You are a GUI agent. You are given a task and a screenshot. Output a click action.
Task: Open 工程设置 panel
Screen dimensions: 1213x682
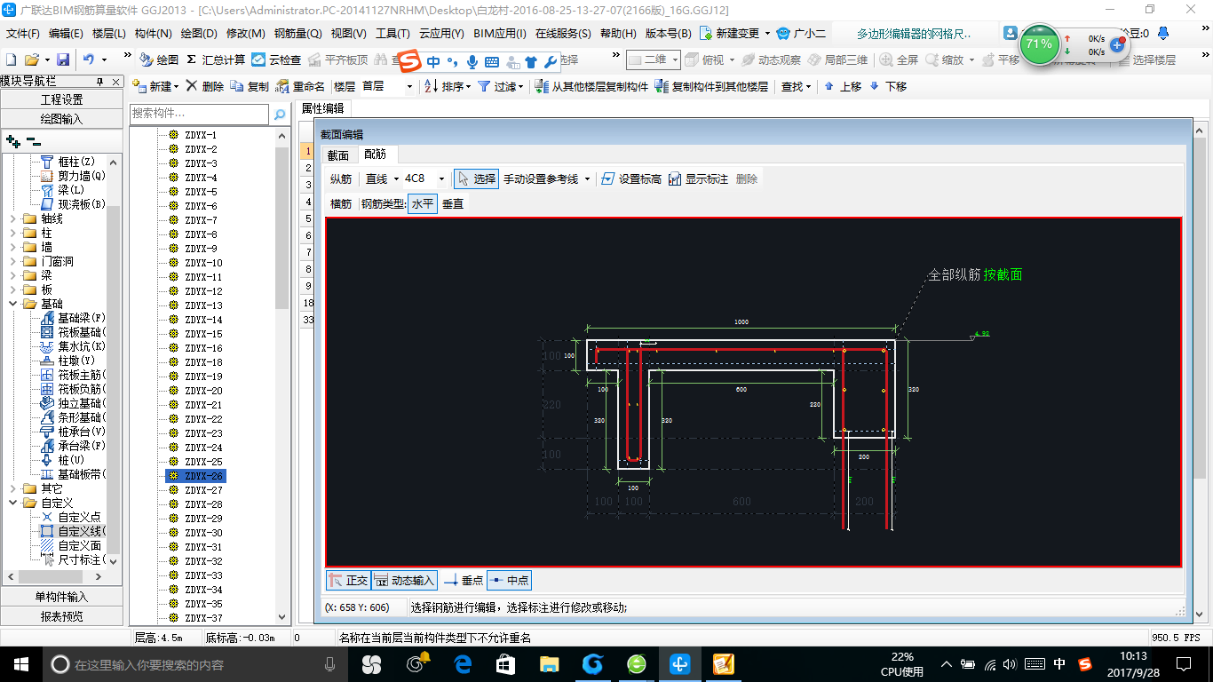pos(62,99)
